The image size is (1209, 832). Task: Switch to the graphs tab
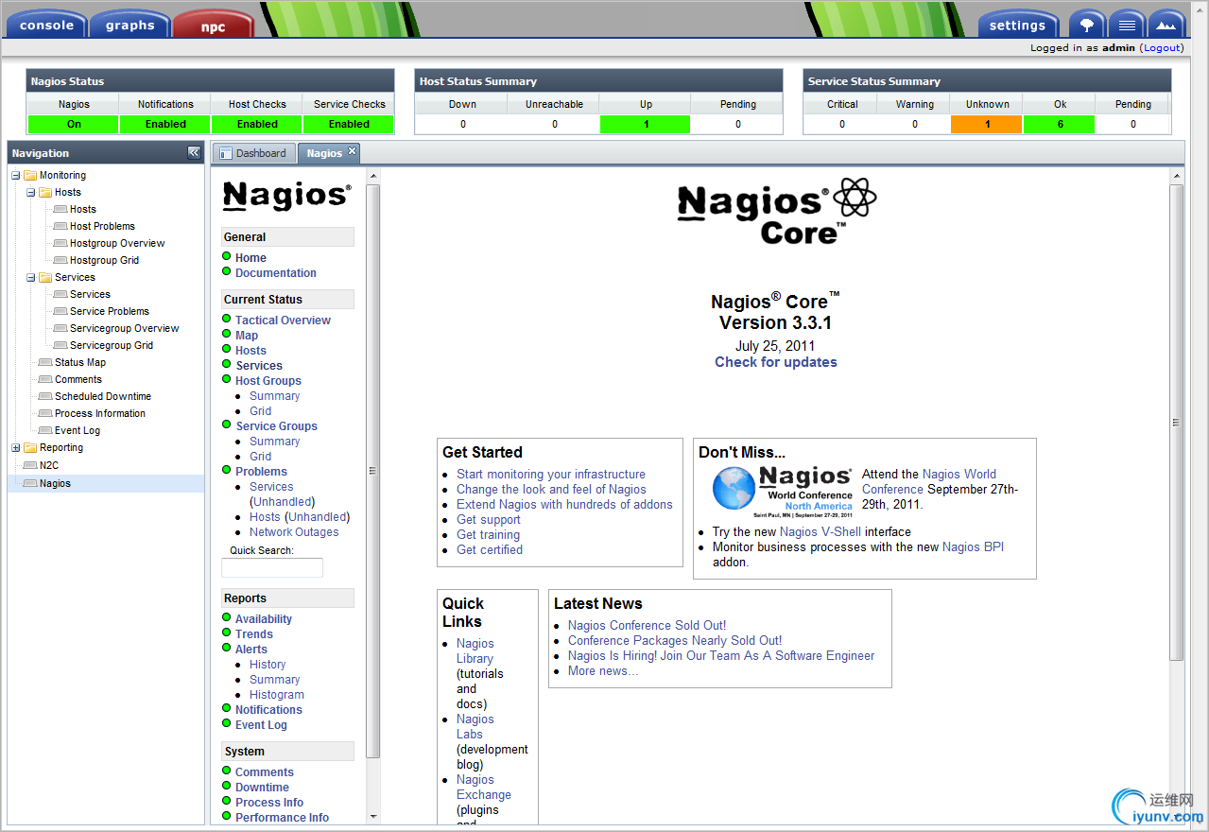(130, 25)
